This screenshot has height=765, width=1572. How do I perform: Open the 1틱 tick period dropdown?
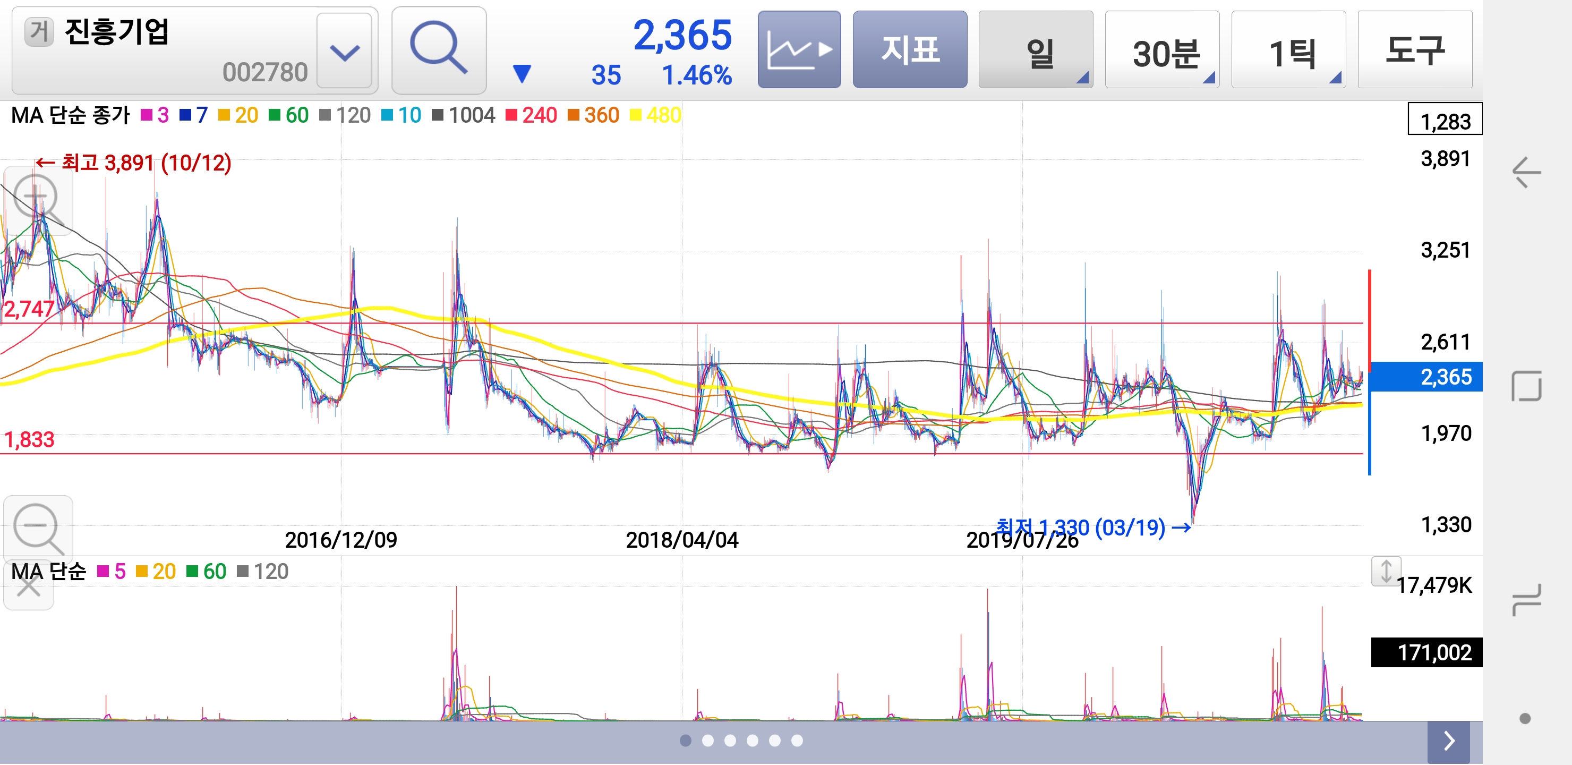coord(1288,50)
